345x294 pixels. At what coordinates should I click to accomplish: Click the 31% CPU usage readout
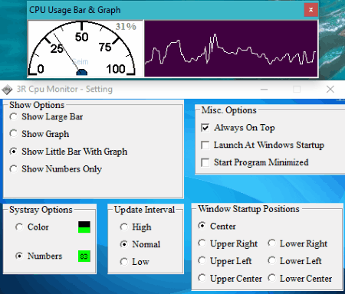point(126,27)
